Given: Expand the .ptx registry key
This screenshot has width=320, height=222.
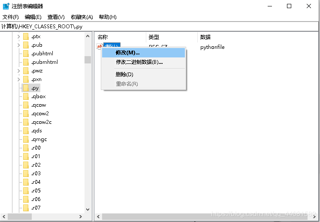Looking at the screenshot, I should pyautogui.click(x=18, y=36).
